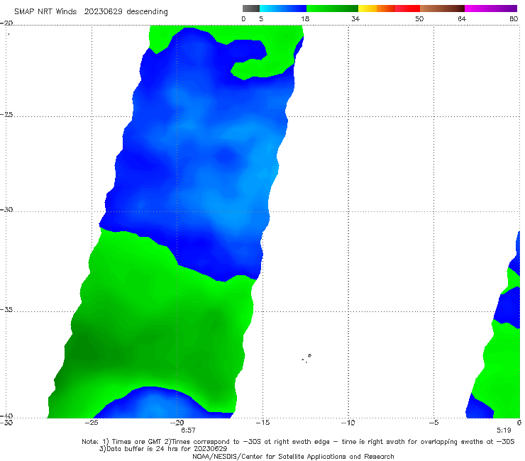Click the brown segment of the color bar
The height and width of the screenshot is (461, 525).
[x=442, y=9]
